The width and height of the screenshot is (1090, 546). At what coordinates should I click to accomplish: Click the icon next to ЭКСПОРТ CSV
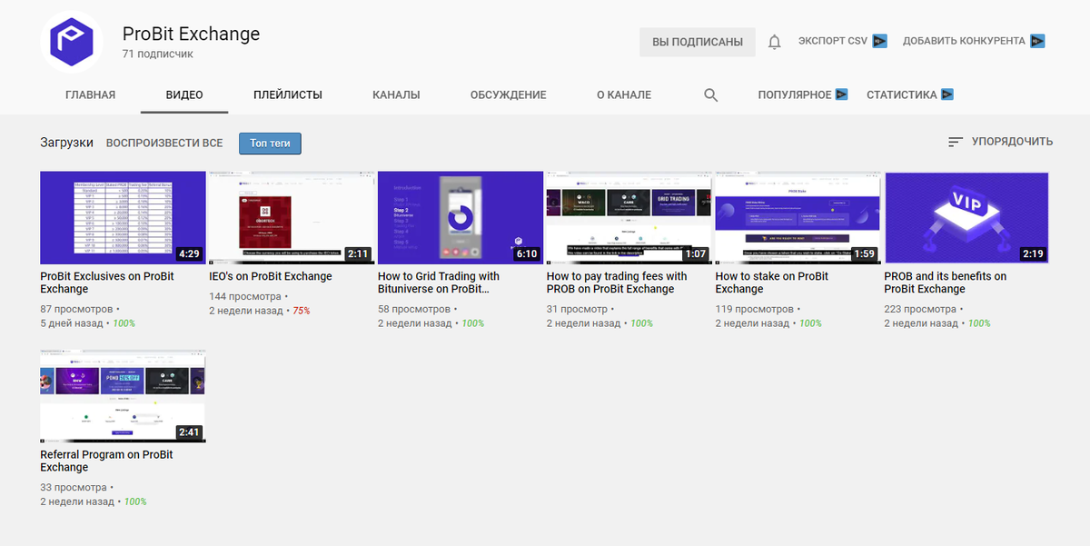[879, 41]
